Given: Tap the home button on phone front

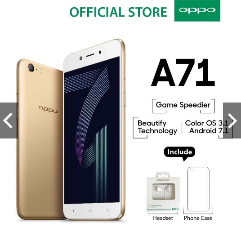Looking at the screenshot, I should 91,210.
